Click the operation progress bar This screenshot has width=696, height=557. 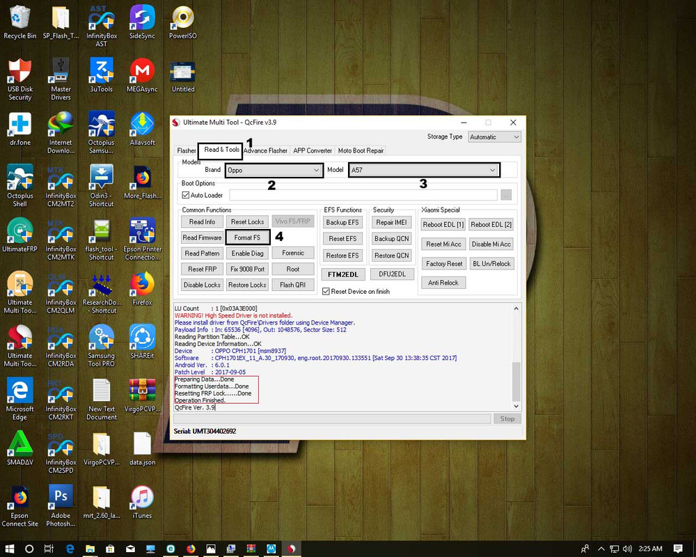click(x=332, y=418)
